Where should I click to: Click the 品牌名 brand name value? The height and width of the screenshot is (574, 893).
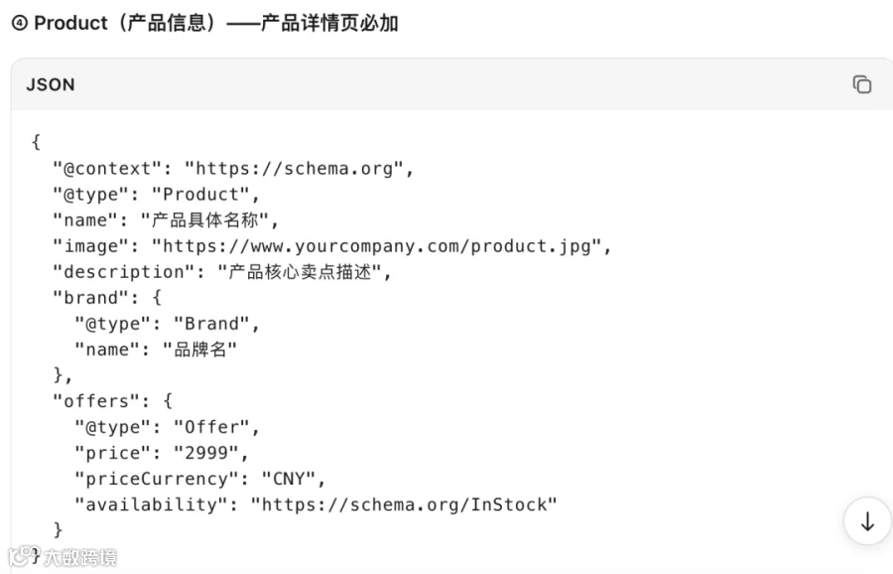(x=199, y=350)
